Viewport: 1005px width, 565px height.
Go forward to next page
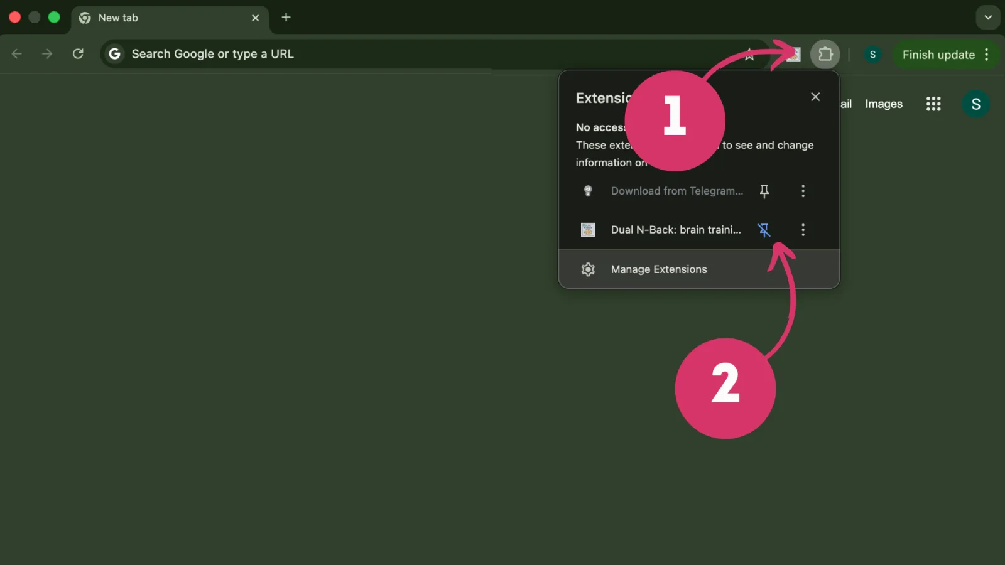click(47, 54)
